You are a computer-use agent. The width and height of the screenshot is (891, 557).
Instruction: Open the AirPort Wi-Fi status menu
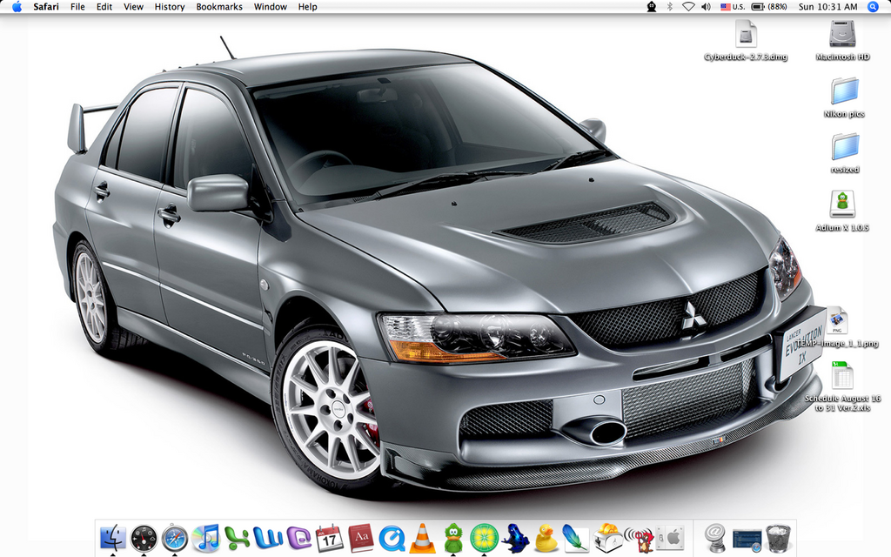click(x=688, y=7)
